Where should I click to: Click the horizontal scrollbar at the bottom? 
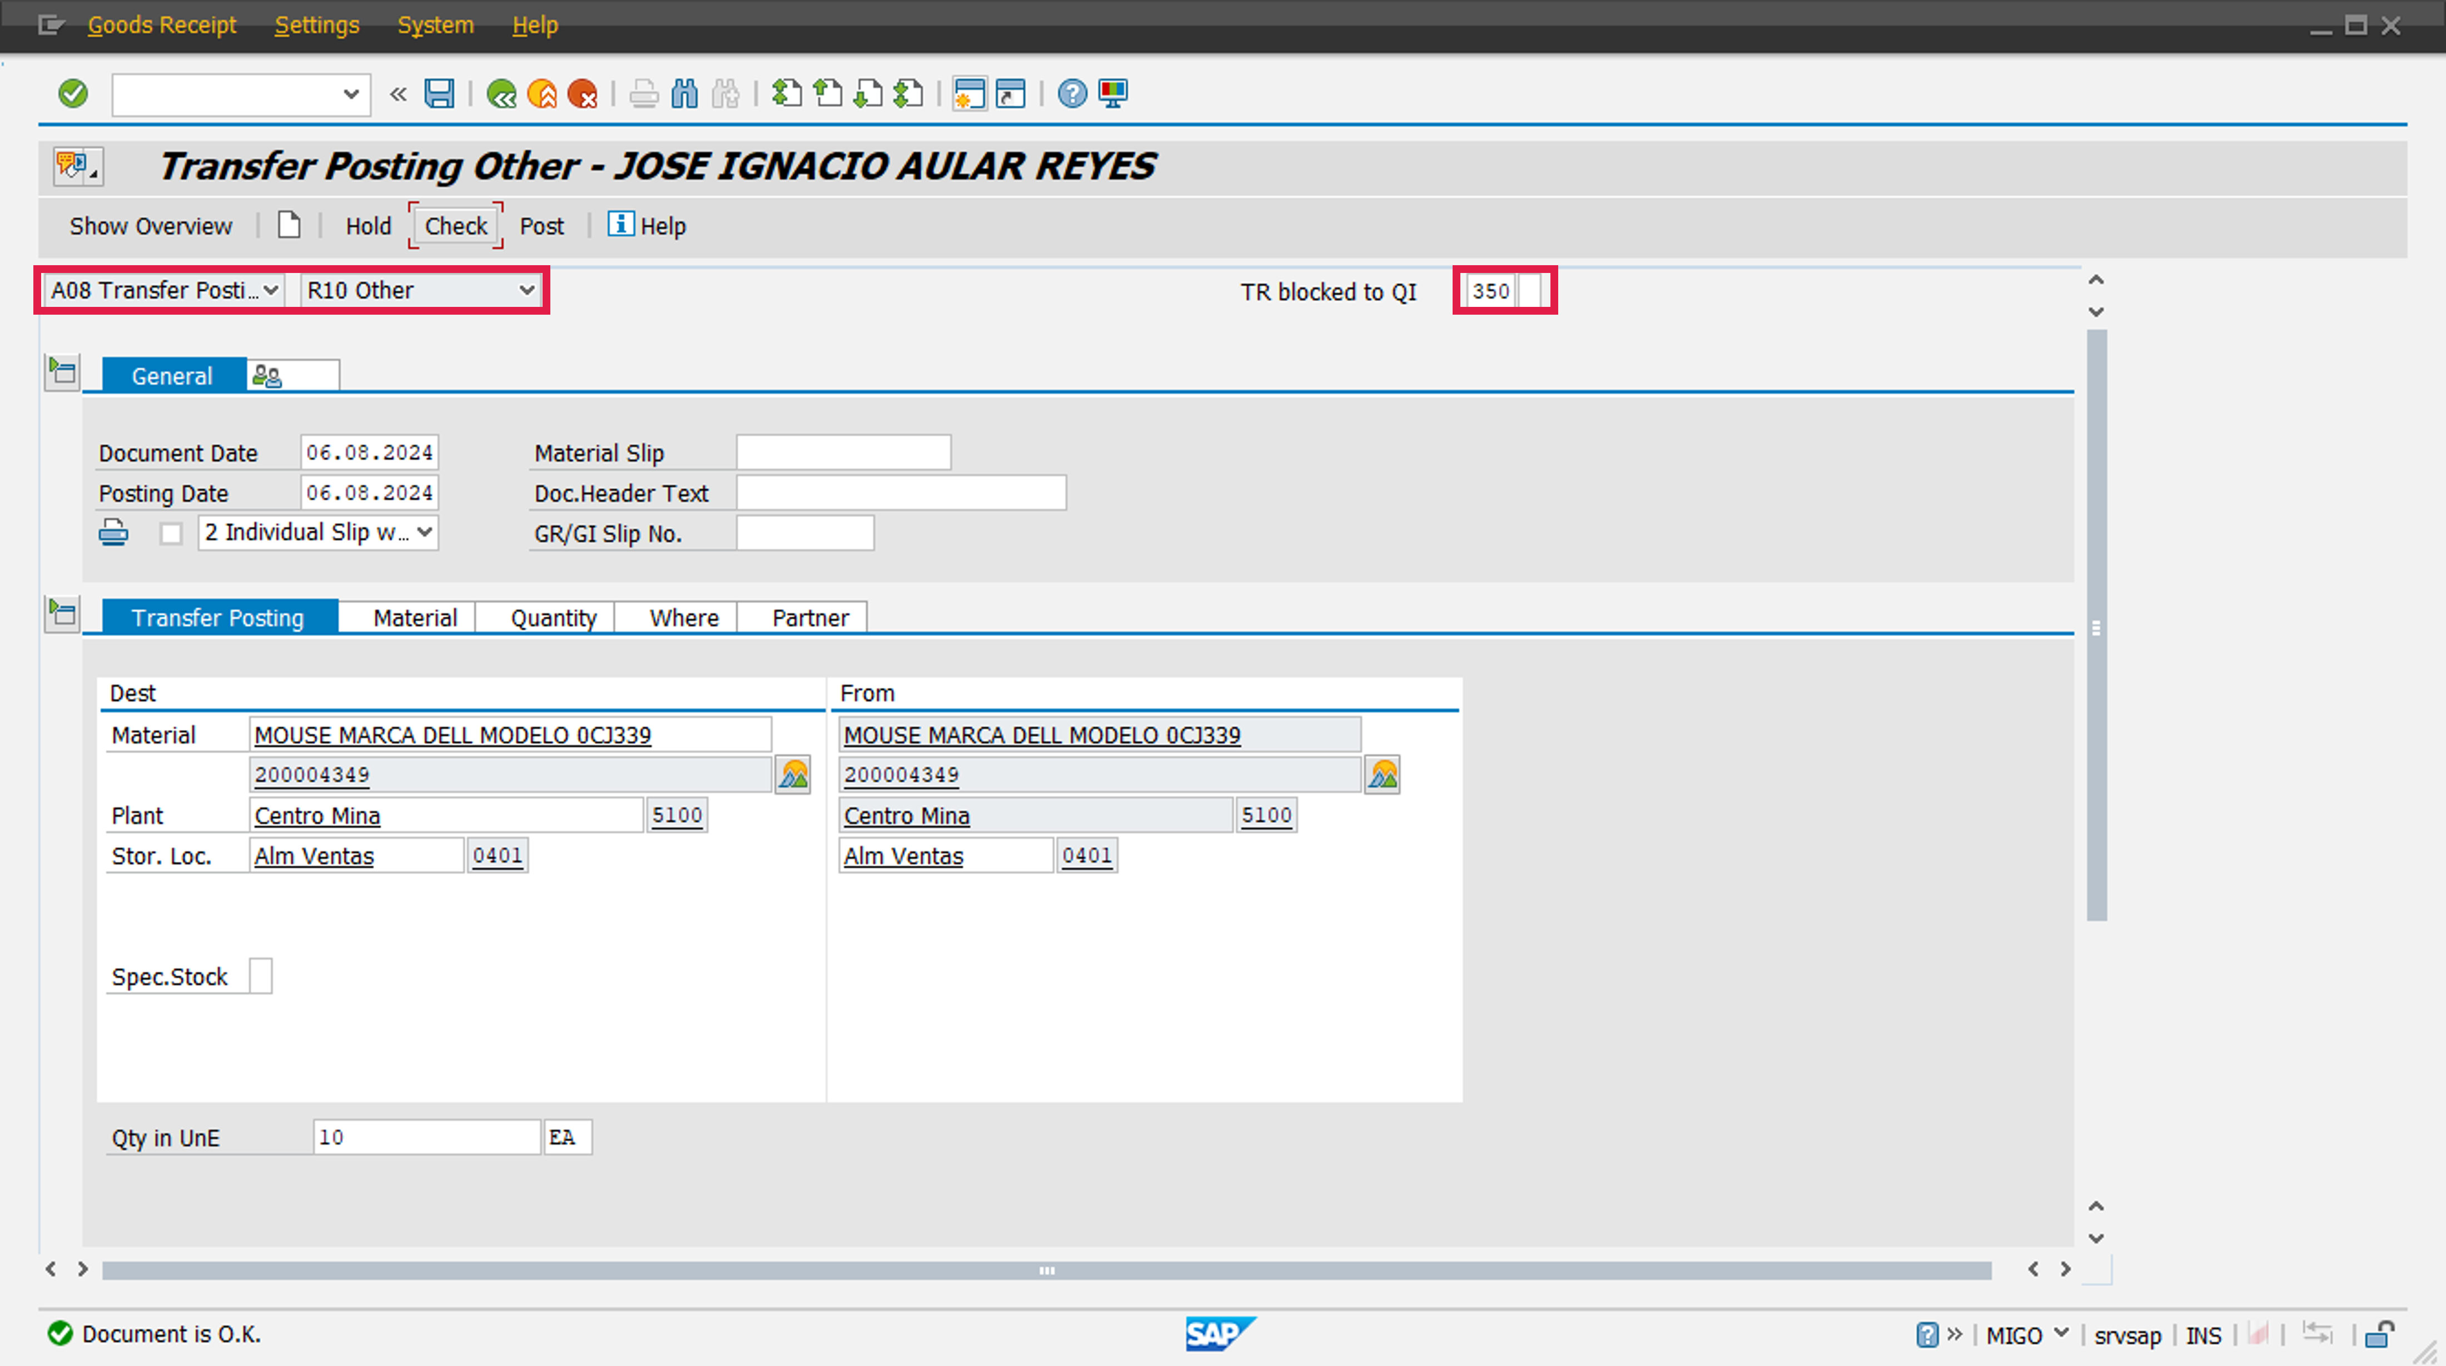click(x=1046, y=1270)
